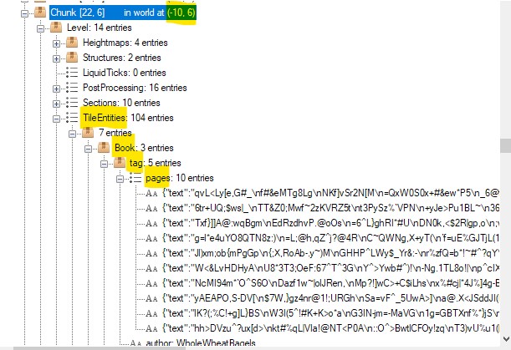This screenshot has height=350, width=511.
Task: Select page text starting NcMI94m
Action: [x=330, y=283]
